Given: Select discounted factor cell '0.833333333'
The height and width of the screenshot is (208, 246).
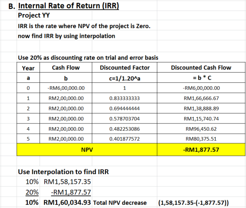Looking at the screenshot, I should coord(124,98).
